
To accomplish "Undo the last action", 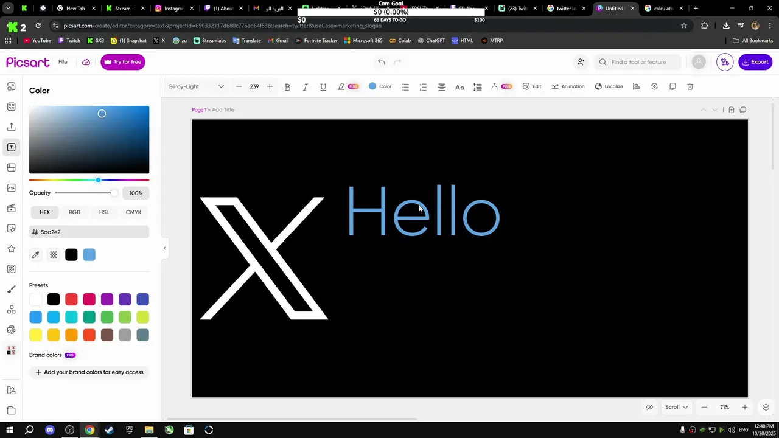I will 381,62.
